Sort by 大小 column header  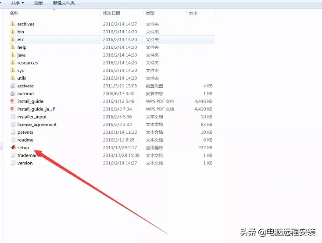point(193,14)
